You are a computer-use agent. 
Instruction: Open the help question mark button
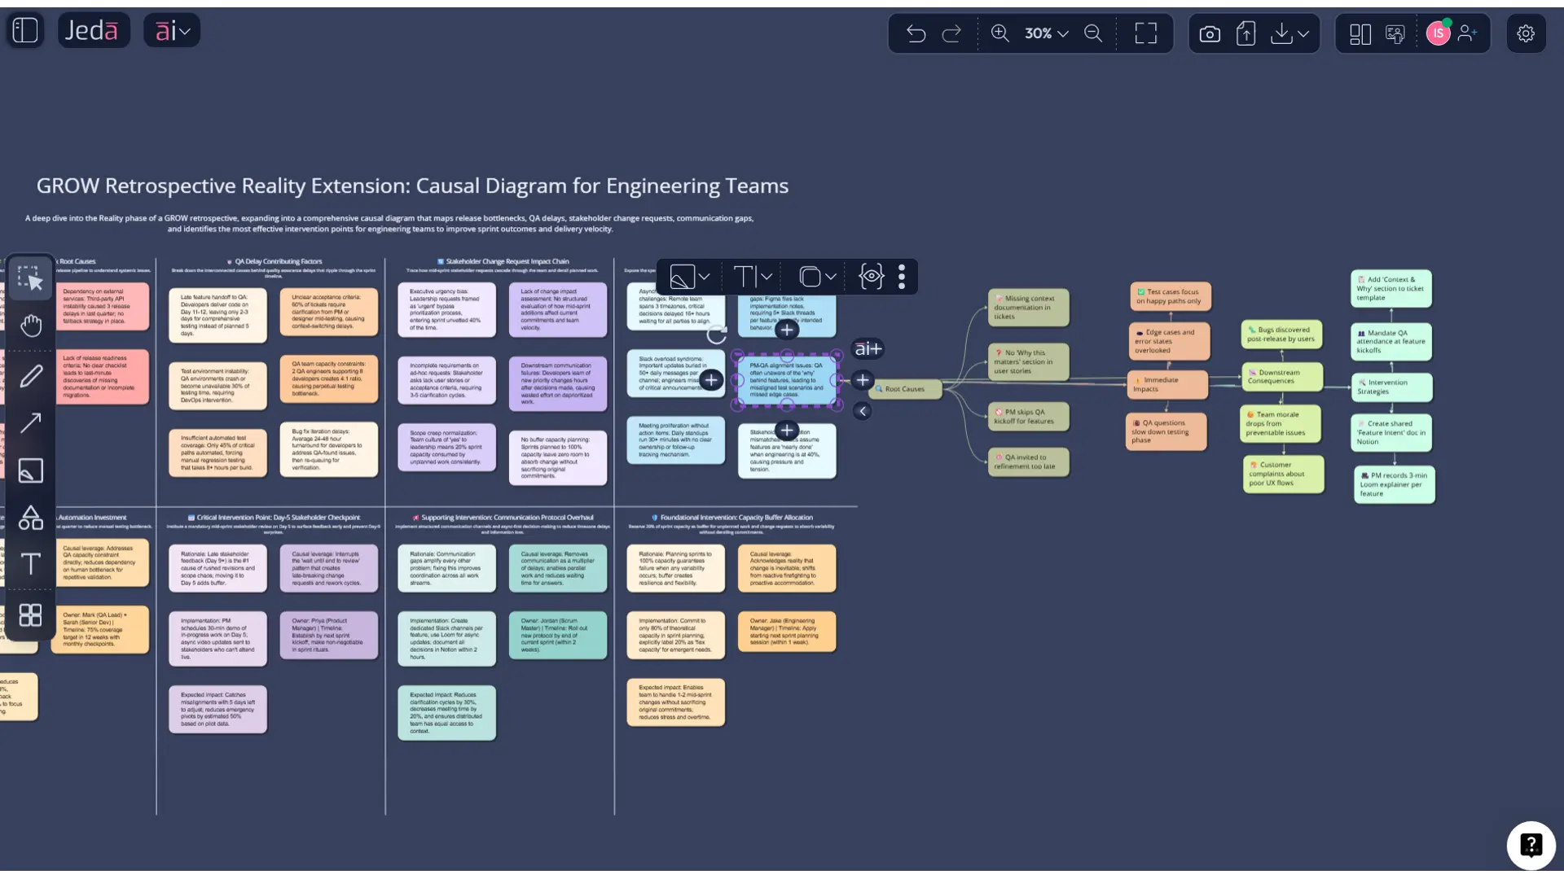point(1531,846)
